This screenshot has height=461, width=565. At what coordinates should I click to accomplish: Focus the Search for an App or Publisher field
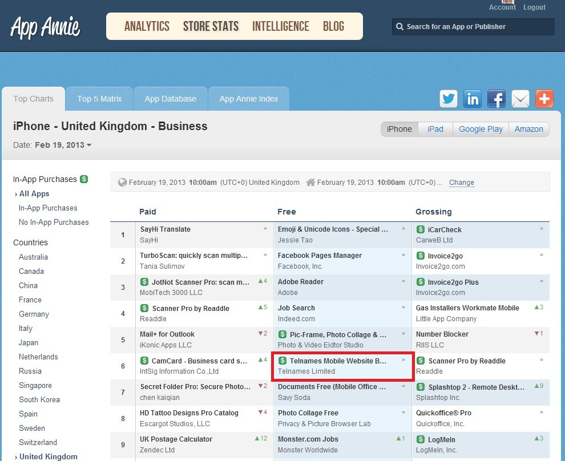473,27
